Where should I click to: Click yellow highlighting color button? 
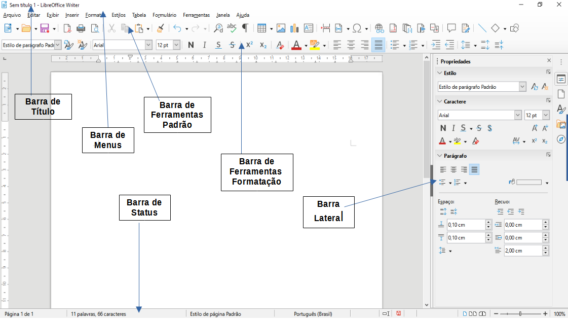(315, 45)
